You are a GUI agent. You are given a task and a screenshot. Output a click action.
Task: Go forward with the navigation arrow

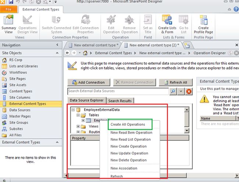(x=74, y=53)
